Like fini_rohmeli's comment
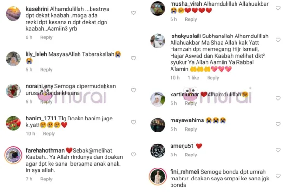Viewport: 289px width, 192px height. pos(278,176)
